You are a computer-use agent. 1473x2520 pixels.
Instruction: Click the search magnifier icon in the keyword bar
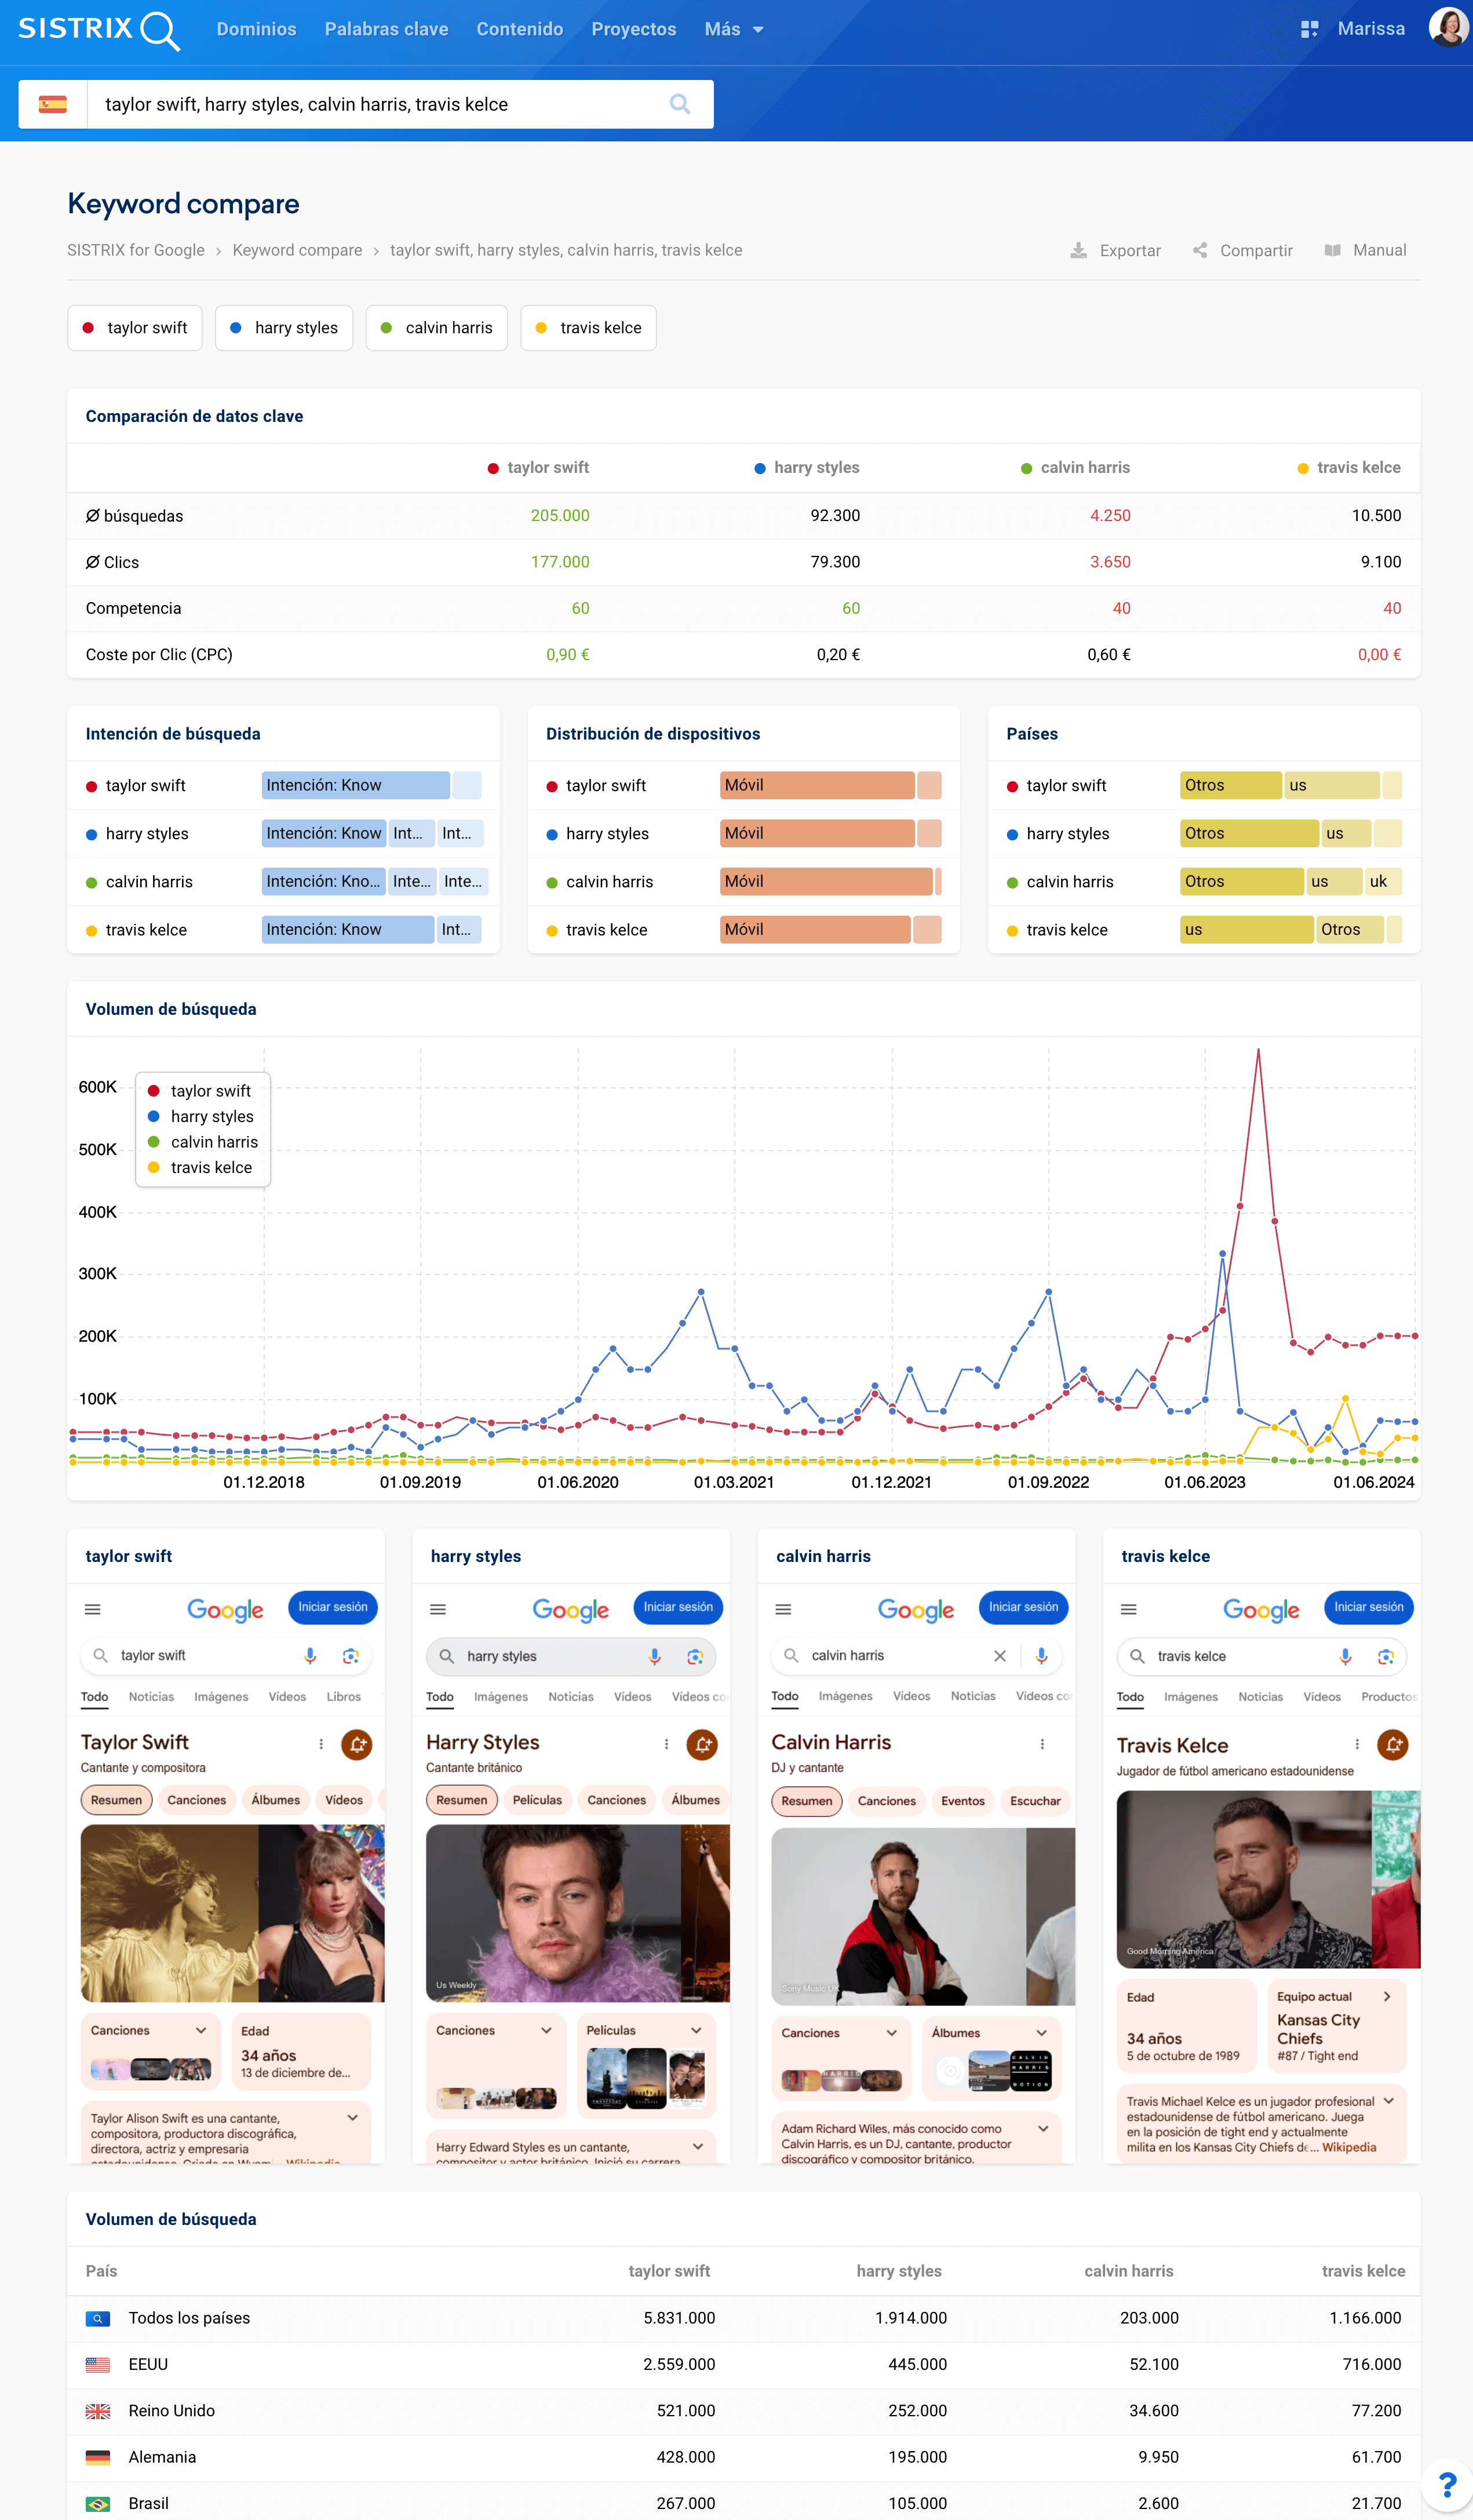coord(680,104)
